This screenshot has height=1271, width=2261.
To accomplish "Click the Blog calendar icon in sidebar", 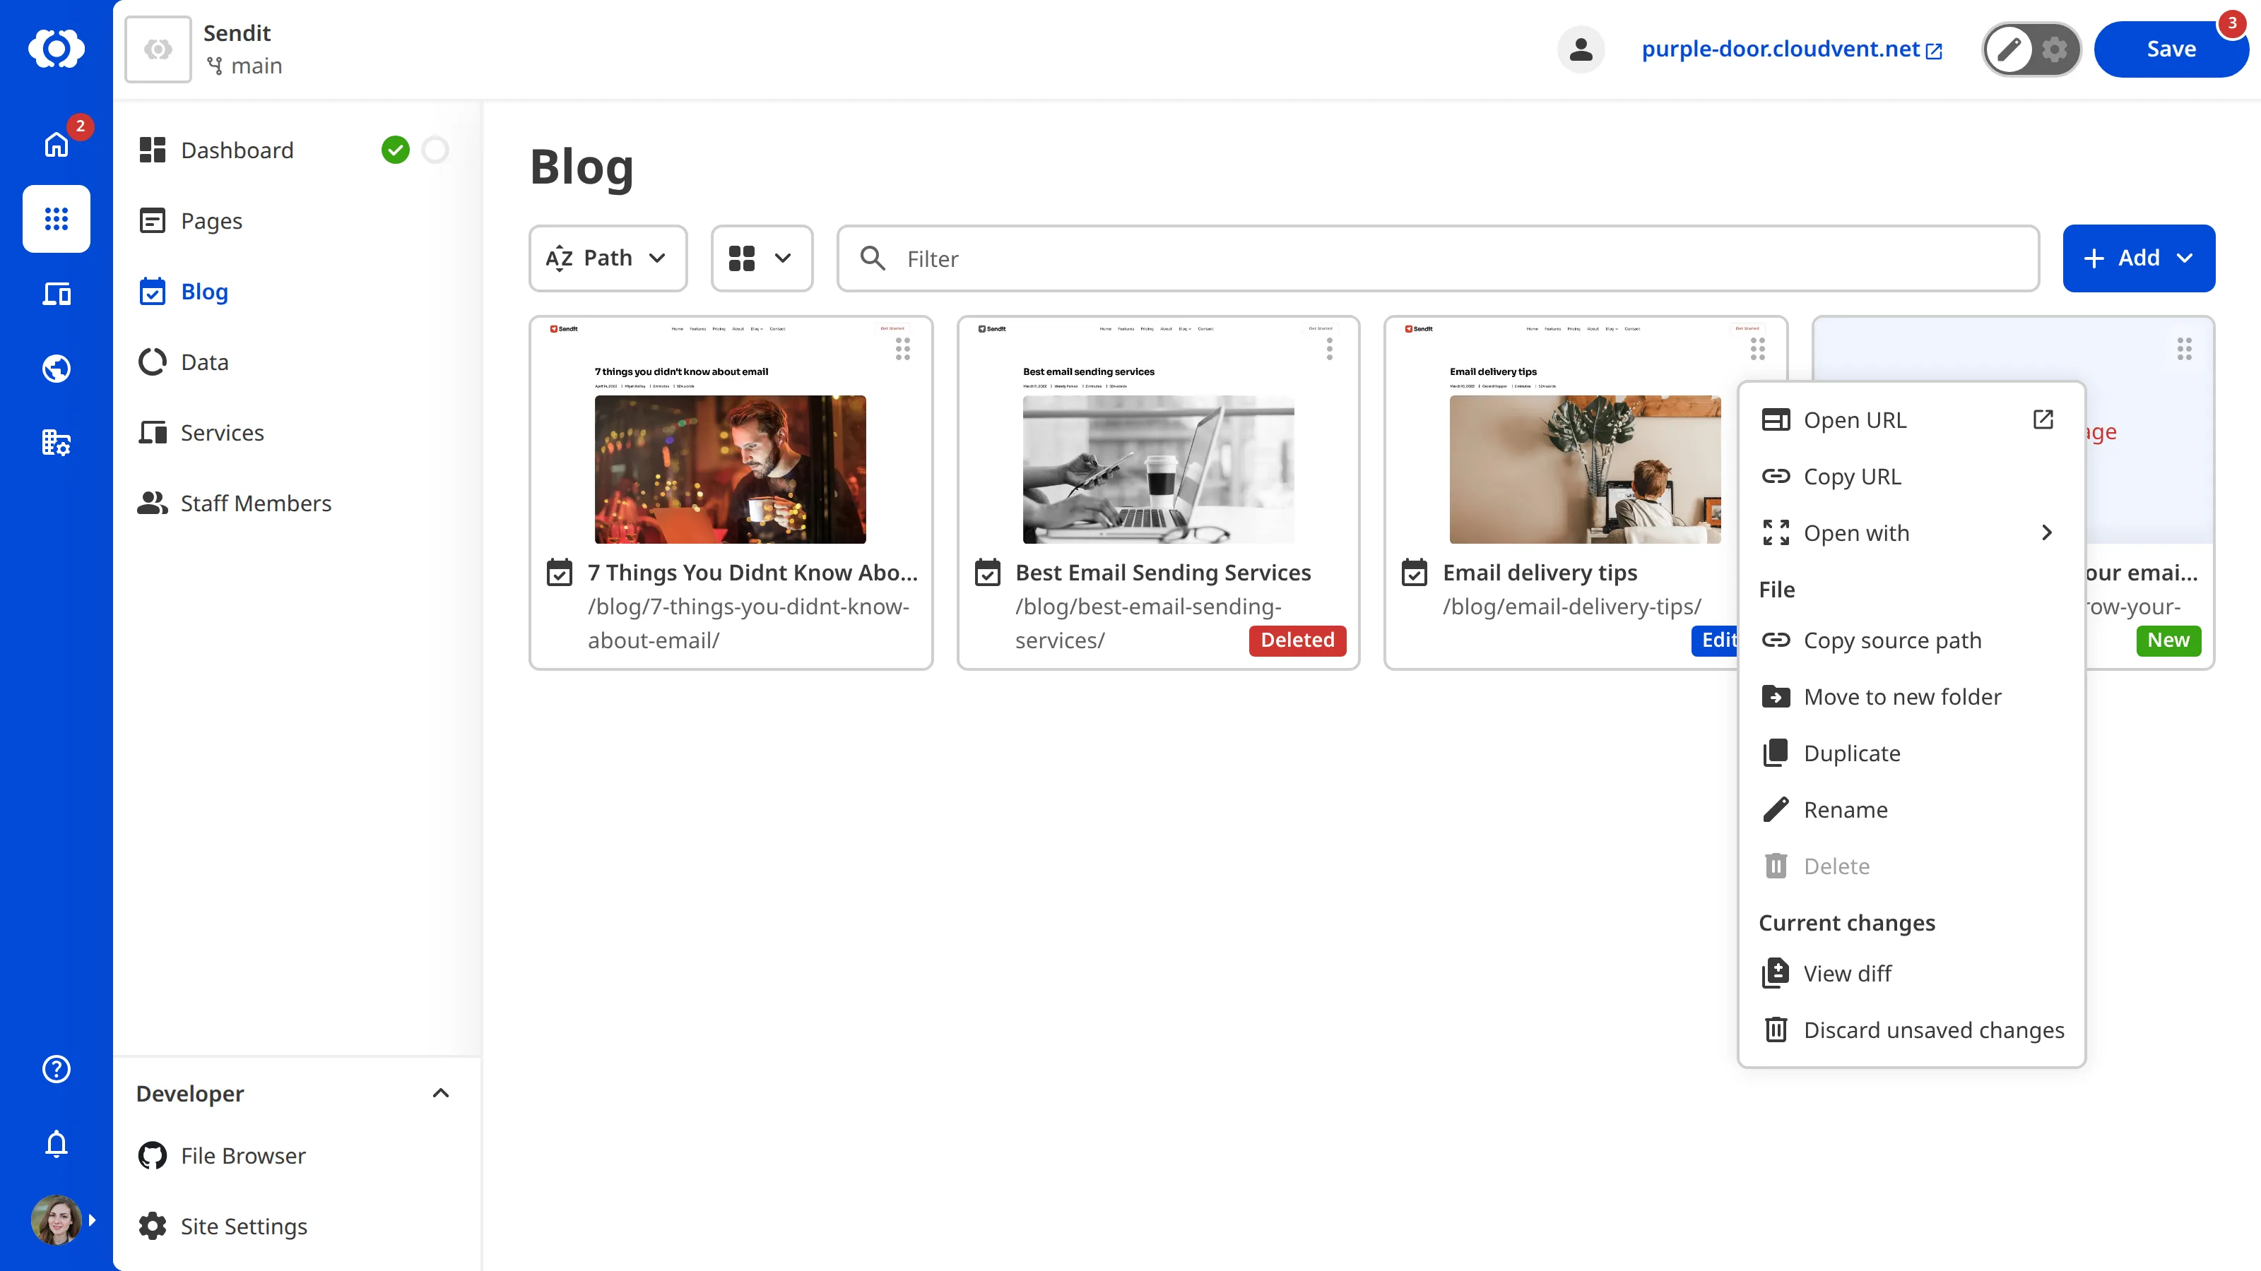I will 153,291.
